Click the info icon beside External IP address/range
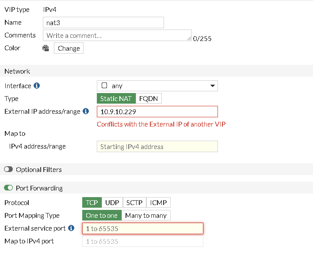 coord(86,112)
